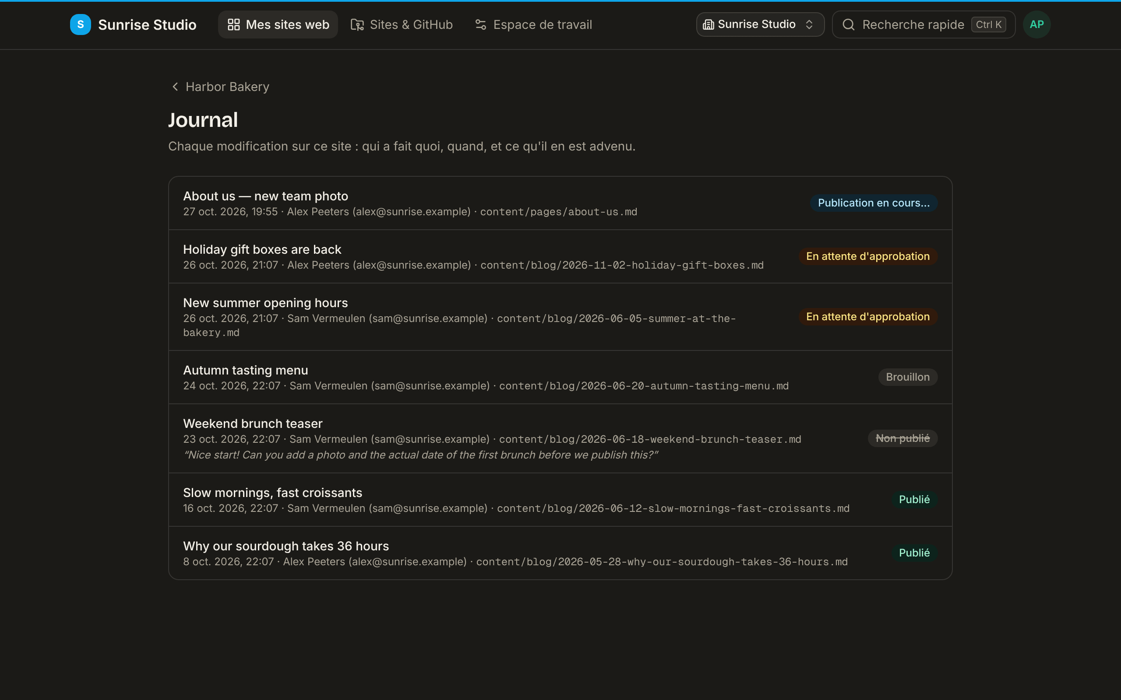Click the 2026-11-02-holiday-gift-boxes.md file path
Image resolution: width=1121 pixels, height=700 pixels.
tap(622, 265)
